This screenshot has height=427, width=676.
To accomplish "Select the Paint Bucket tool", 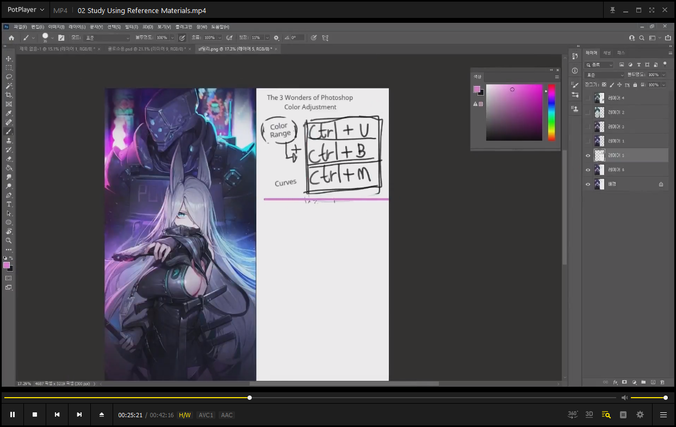I will click(x=9, y=168).
